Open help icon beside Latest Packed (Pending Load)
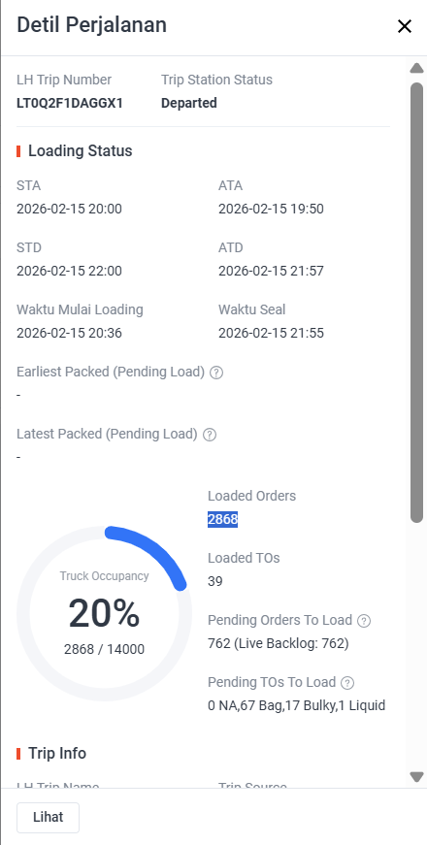 click(x=210, y=435)
